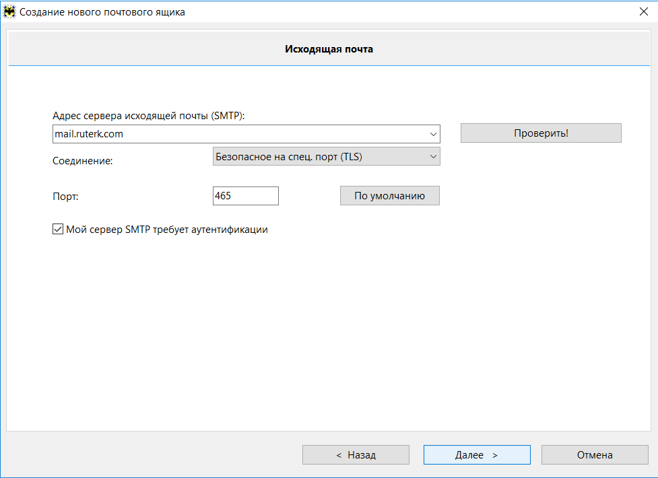Click into the mail.ruterk.com server field

(x=236, y=134)
